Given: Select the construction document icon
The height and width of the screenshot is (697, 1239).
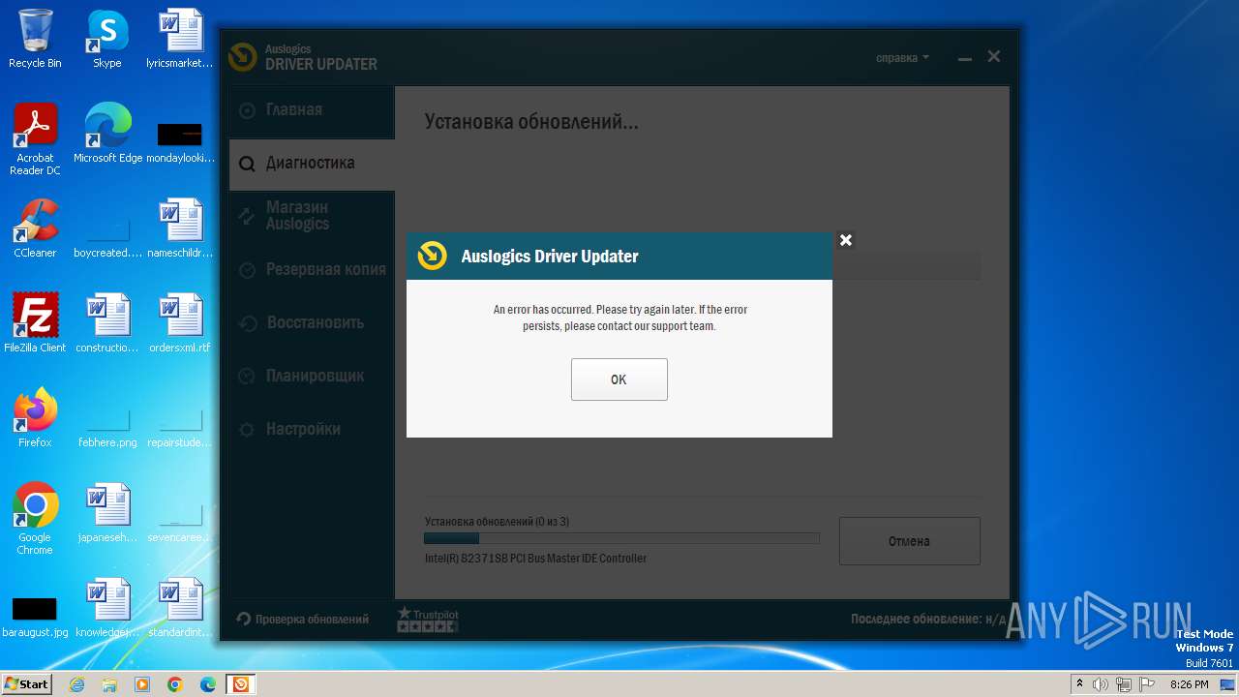Looking at the screenshot, I should point(107,323).
